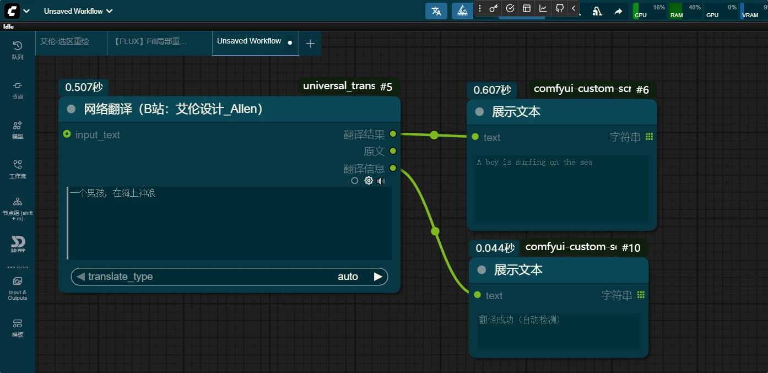Click the speaker icon in translation node
Viewport: 768px width, 373px height.
381,181
